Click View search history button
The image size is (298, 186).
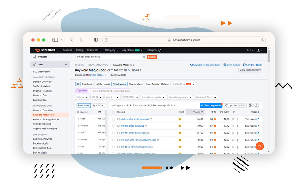(x=250, y=70)
